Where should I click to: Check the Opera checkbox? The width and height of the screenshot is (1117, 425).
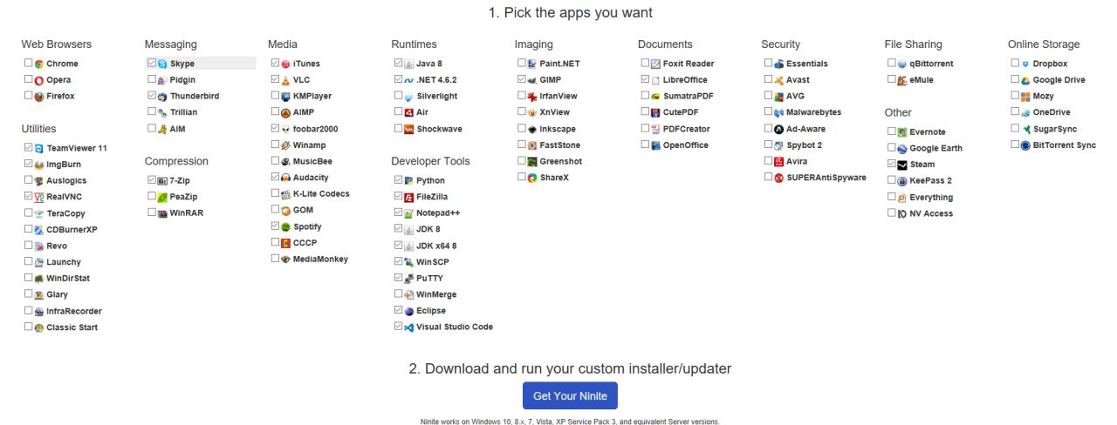coord(29,80)
